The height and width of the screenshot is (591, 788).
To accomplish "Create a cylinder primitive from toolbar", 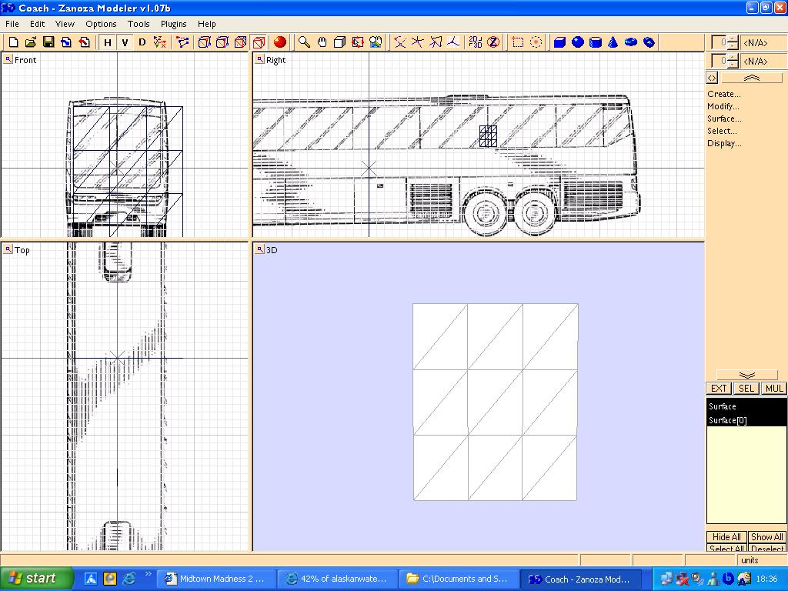I will (x=596, y=42).
